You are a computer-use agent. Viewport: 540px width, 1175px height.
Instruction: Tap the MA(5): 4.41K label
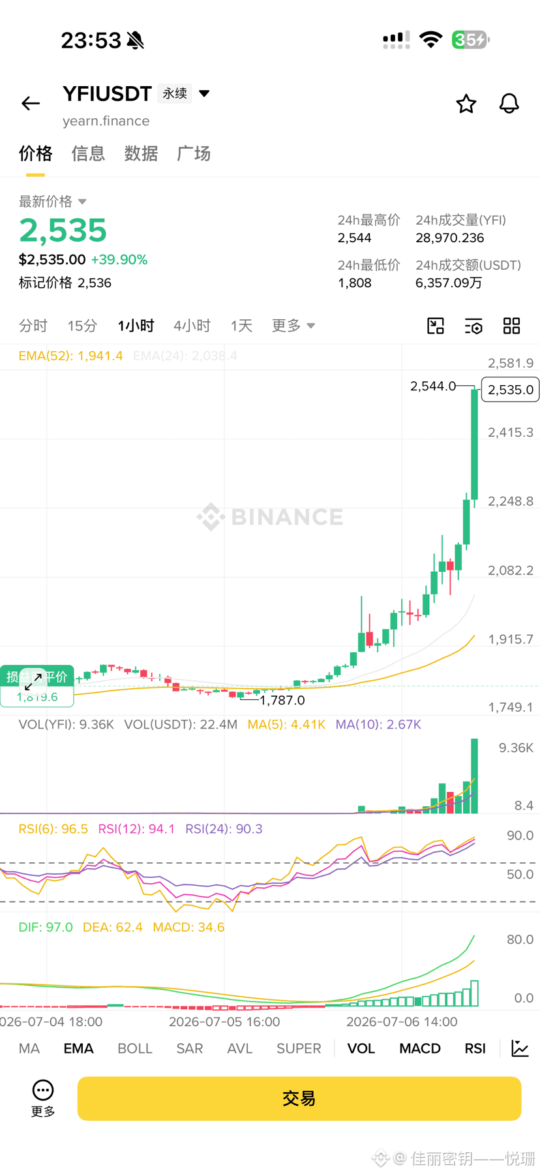click(x=286, y=725)
